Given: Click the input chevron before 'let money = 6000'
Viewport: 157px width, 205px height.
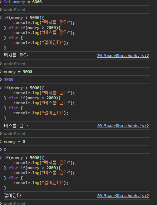Looking at the screenshot, I should pyautogui.click(x=1, y=2).
